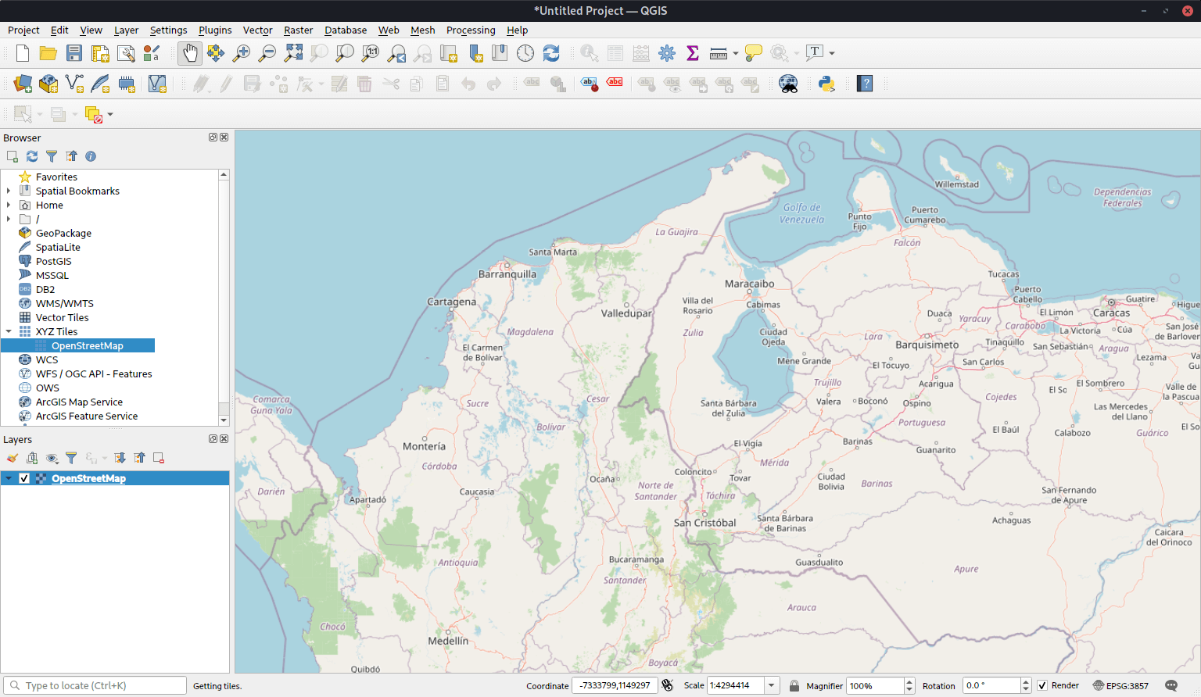The width and height of the screenshot is (1201, 697).
Task: Collapse the XYZ Tiles node
Action: tap(9, 331)
